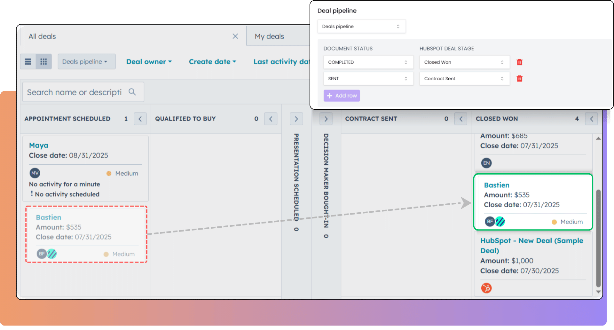Open the Deal owner filter
Screen dimensions: 614x330
click(x=149, y=62)
